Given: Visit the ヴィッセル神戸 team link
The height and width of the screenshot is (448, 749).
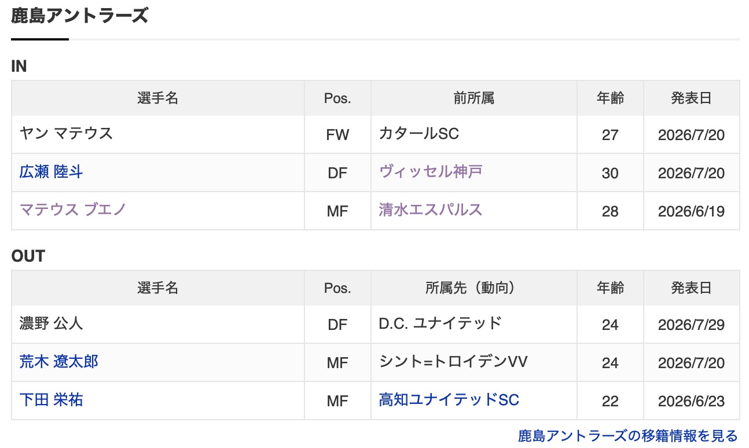Looking at the screenshot, I should pyautogui.click(x=431, y=172).
